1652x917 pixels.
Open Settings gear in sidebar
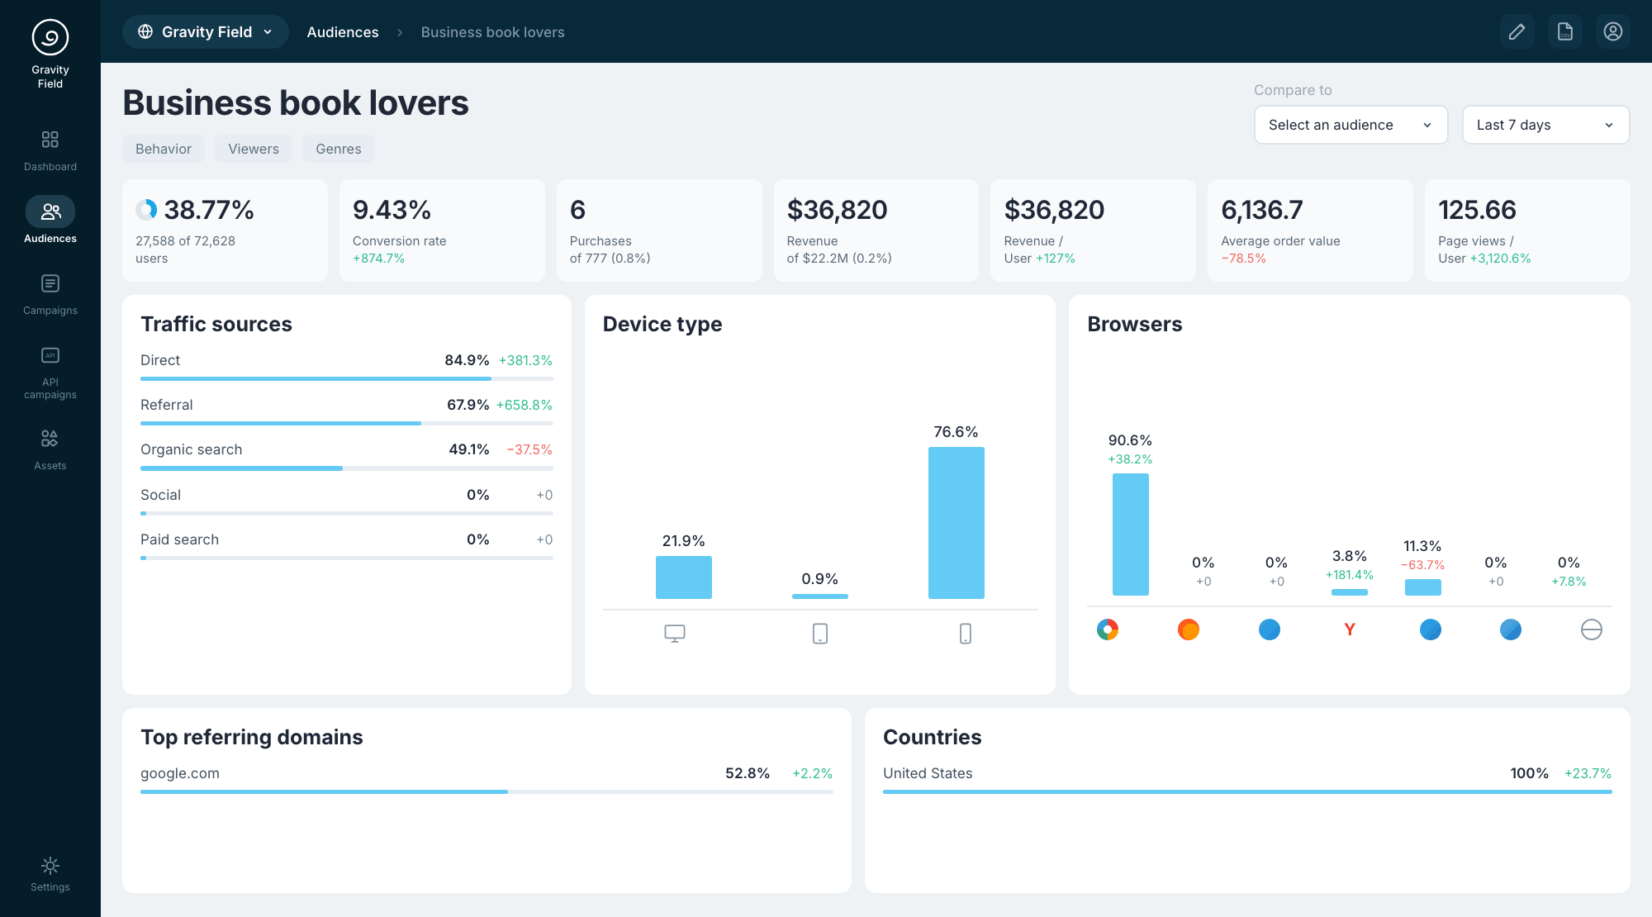pyautogui.click(x=50, y=866)
